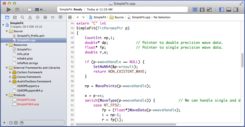Toggle the Navigator pane visibility
245x127 pixels.
coord(222,10)
